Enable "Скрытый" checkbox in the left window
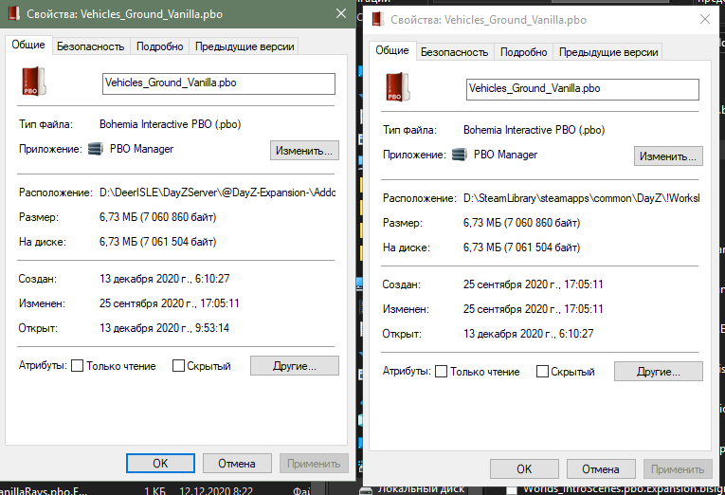The width and height of the screenshot is (725, 495). point(178,366)
